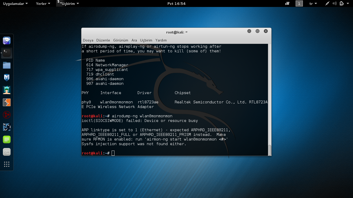Start Burp Suite from the dock
353x198 pixels.
(x=7, y=102)
